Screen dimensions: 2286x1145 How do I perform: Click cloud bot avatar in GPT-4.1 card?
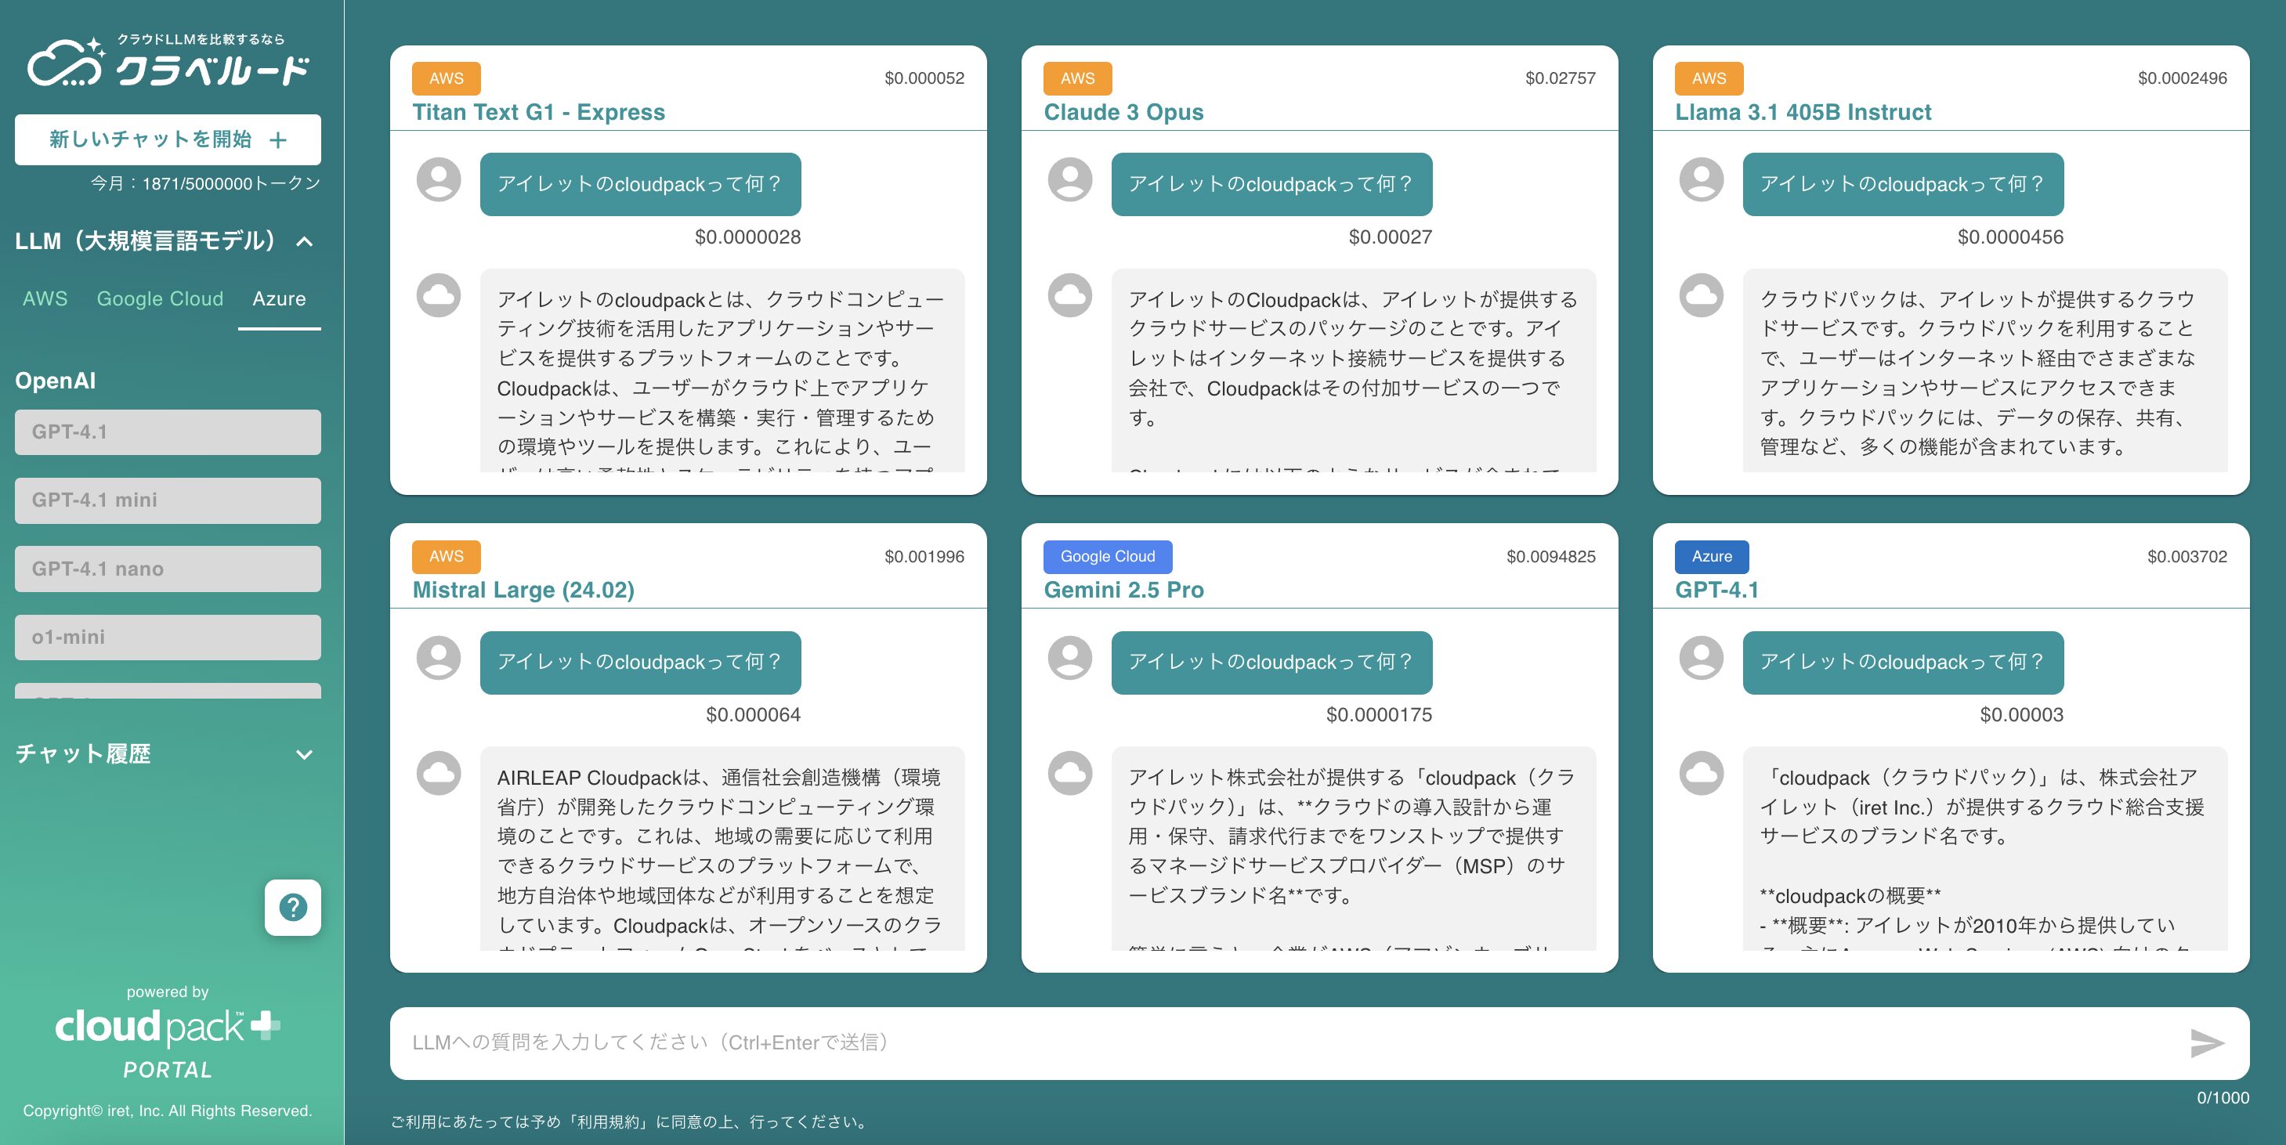[x=1702, y=774]
